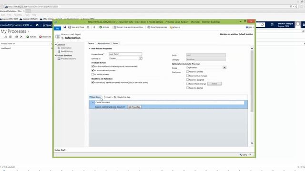
Task: Click scroll down arrow in process form
Action: pyautogui.click(x=252, y=143)
